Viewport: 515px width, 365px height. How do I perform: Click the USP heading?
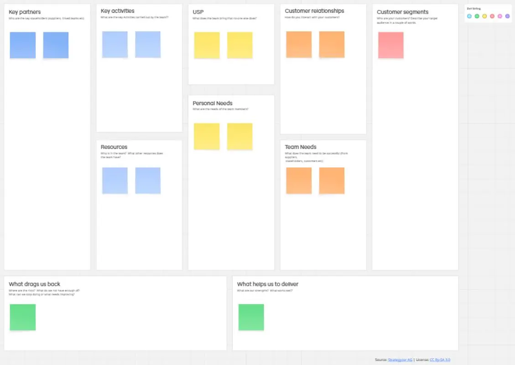198,12
